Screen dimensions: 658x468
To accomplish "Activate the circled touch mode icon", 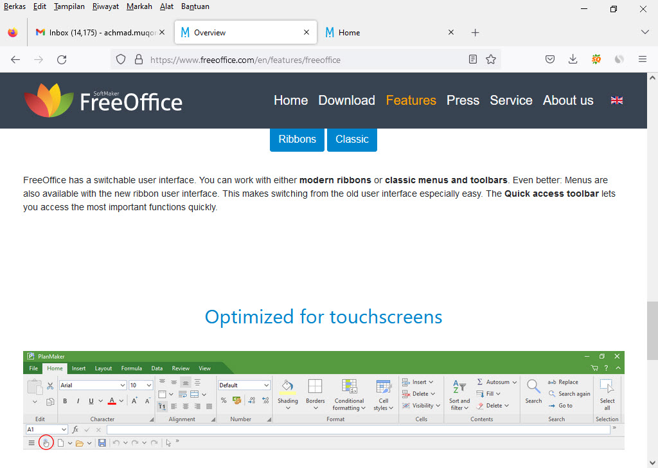I will 46,442.
